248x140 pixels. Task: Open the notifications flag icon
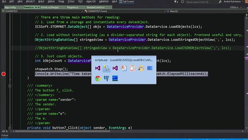click(176, 2)
